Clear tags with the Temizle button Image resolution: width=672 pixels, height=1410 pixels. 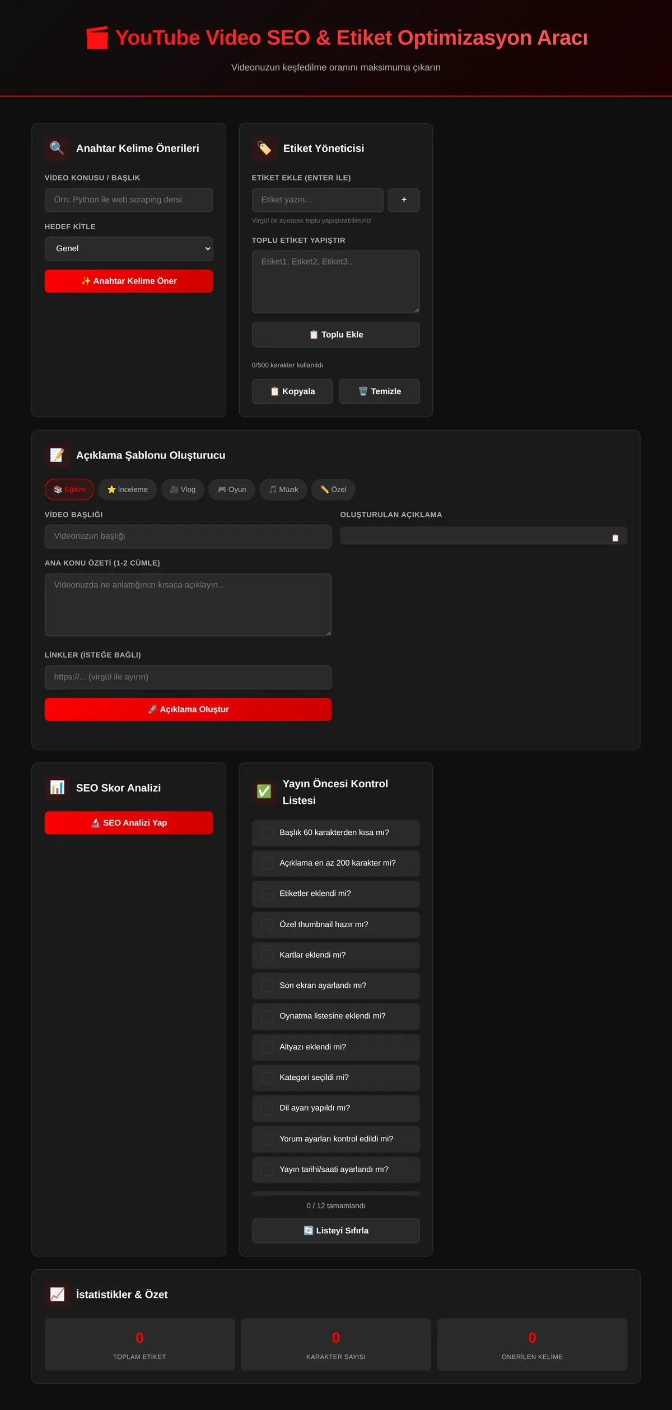(x=380, y=391)
